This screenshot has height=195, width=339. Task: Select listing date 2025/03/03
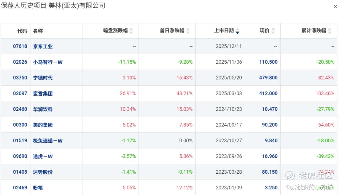click(229, 93)
